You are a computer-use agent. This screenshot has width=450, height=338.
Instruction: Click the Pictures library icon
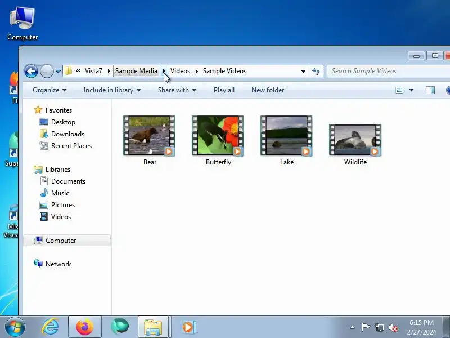44,205
